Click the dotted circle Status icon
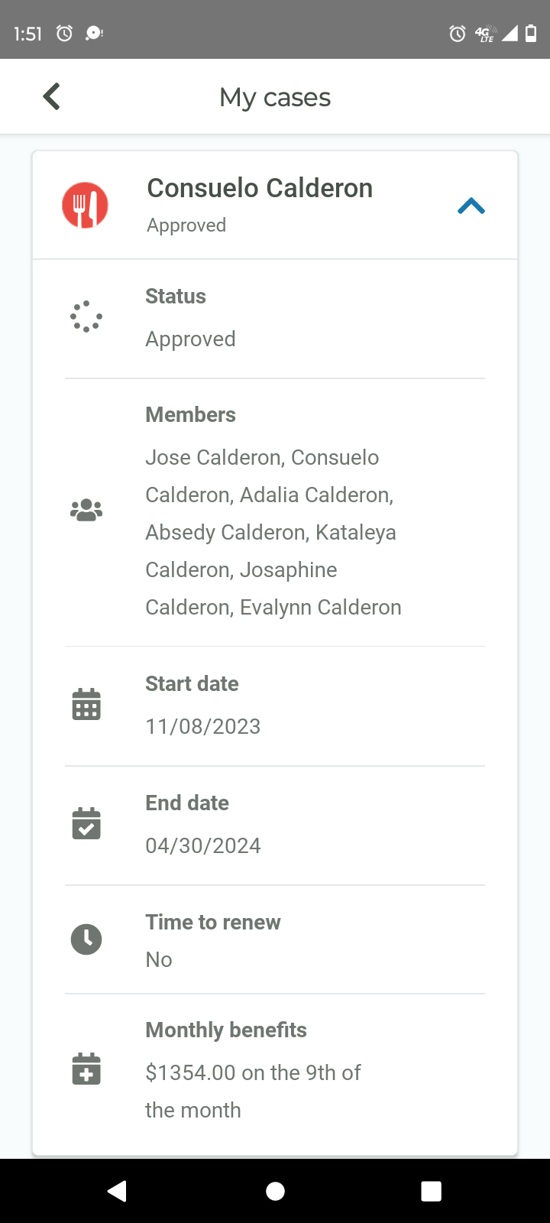Image resolution: width=550 pixels, height=1223 pixels. (x=86, y=316)
